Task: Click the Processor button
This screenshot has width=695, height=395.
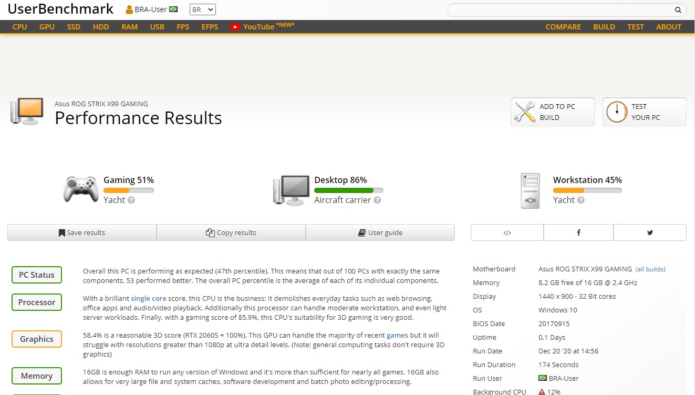Action: (37, 302)
